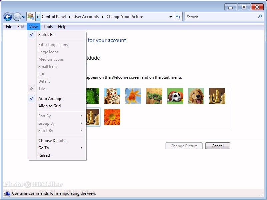Minimize the Change Your Picture window
Viewport: 267px width, 200px height.
pos(230,7)
